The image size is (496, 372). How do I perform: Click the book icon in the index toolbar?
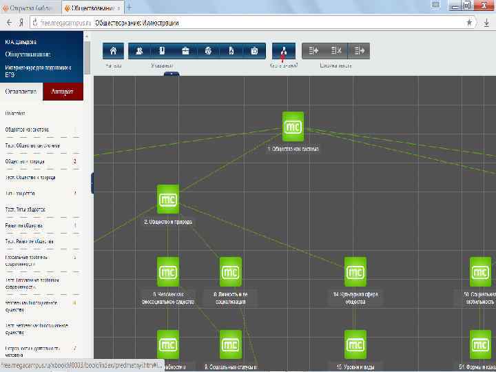pos(162,50)
